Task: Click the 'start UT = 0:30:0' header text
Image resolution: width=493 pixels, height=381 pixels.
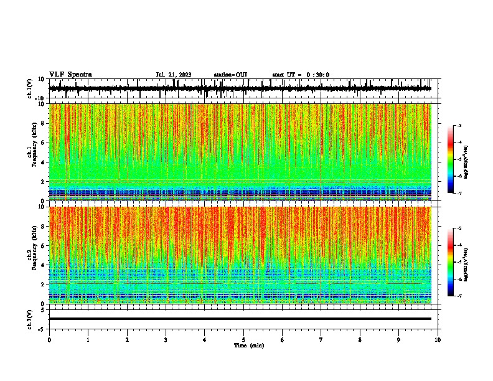Action: coord(301,75)
